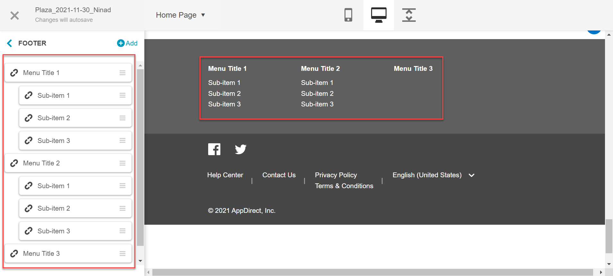Click drag handle of Menu Title 1
Viewport: 613px width, 276px height.
123,73
